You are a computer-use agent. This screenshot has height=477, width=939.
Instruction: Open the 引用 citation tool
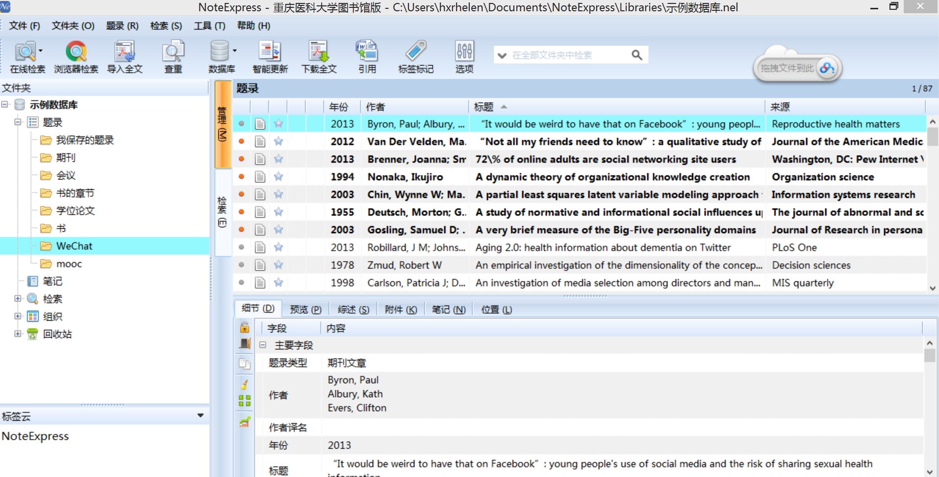click(x=367, y=58)
